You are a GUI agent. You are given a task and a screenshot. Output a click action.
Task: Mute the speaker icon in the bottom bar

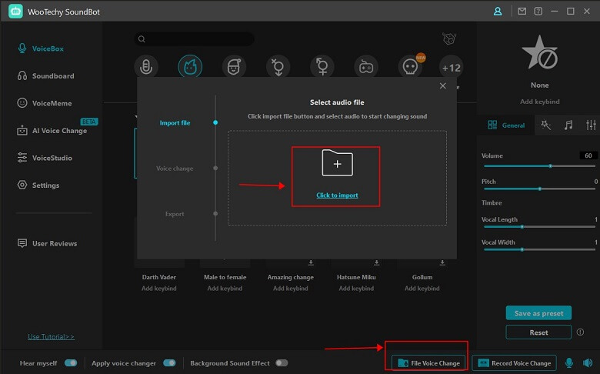[588, 362]
